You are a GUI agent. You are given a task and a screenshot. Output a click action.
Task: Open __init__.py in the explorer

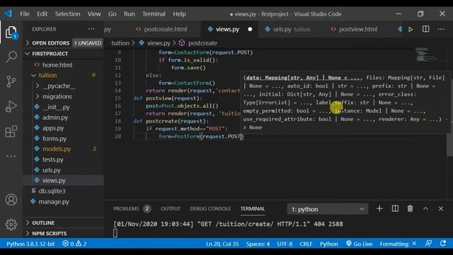coord(56,107)
